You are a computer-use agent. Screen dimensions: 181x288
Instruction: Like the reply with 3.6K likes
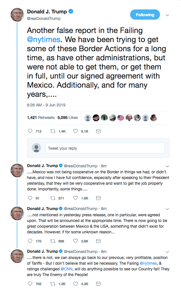pyautogui.click(x=76, y=241)
